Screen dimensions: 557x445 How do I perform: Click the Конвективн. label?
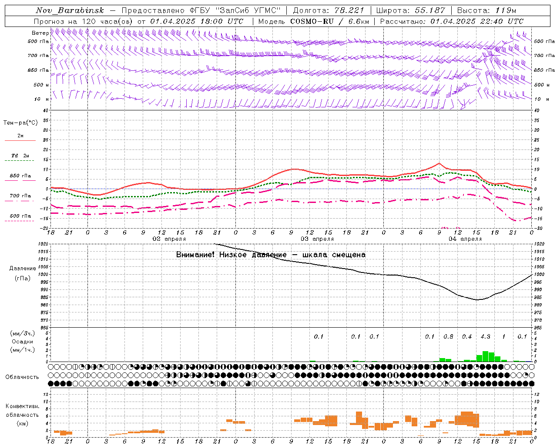click(23, 406)
